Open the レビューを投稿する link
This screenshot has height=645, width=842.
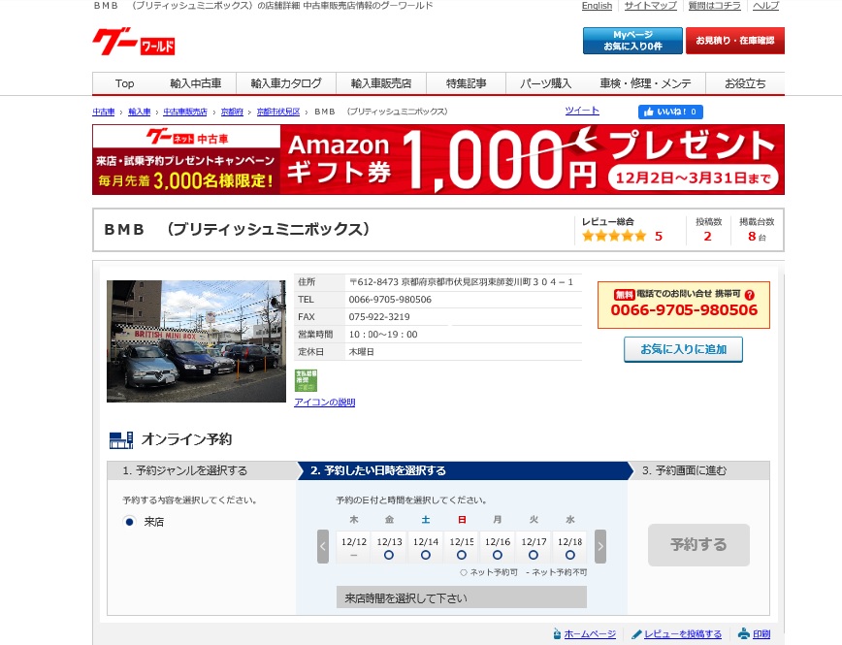click(x=683, y=634)
